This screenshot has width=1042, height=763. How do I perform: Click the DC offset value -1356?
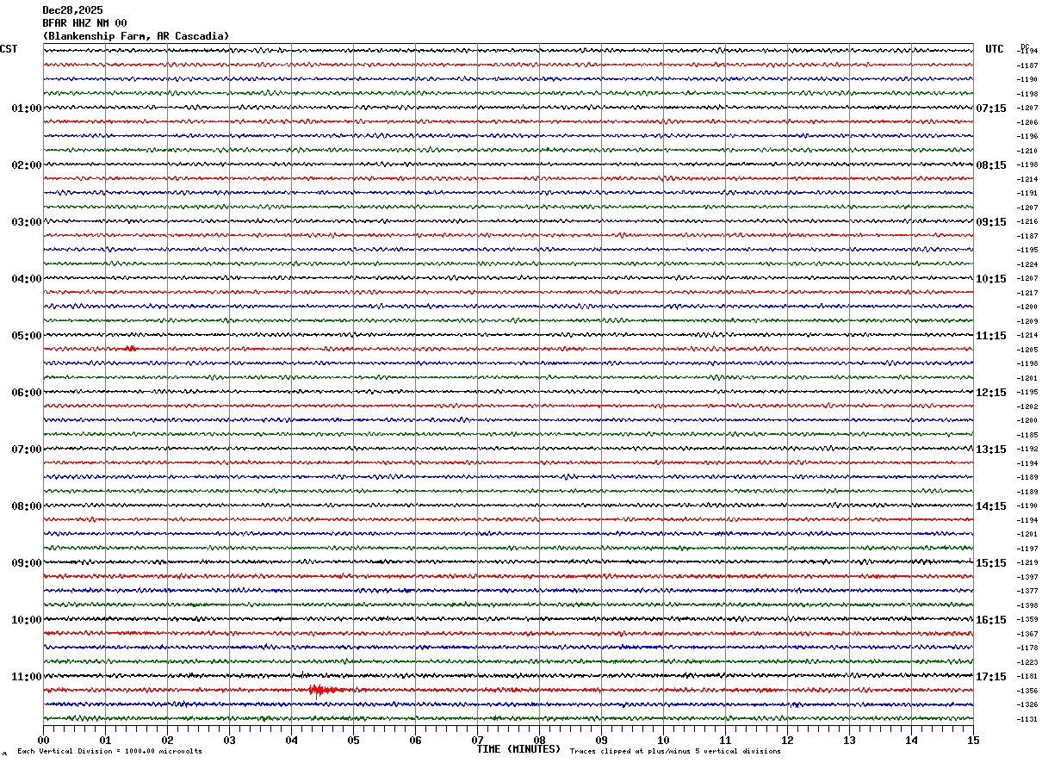click(1027, 691)
